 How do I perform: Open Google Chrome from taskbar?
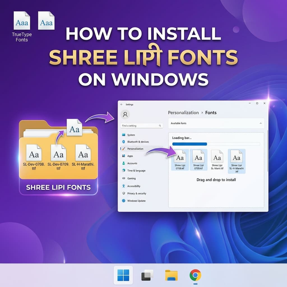(x=195, y=275)
